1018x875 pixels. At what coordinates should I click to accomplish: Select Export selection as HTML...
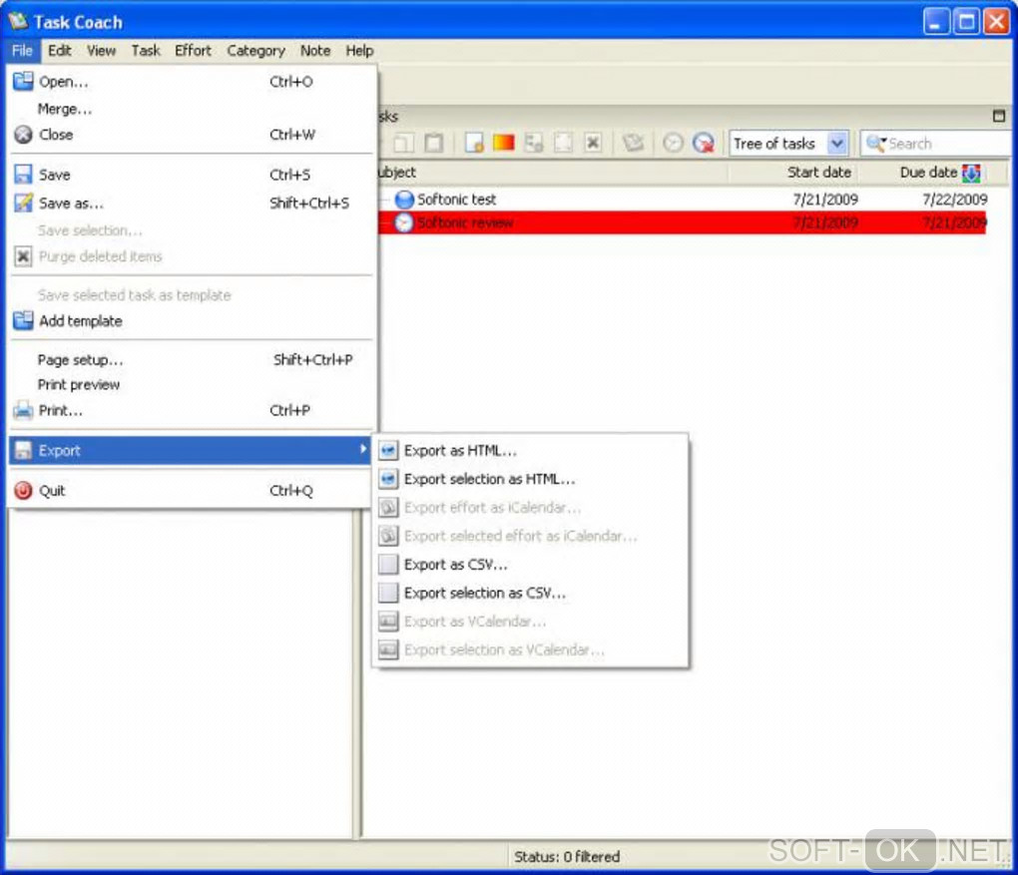click(x=530, y=479)
